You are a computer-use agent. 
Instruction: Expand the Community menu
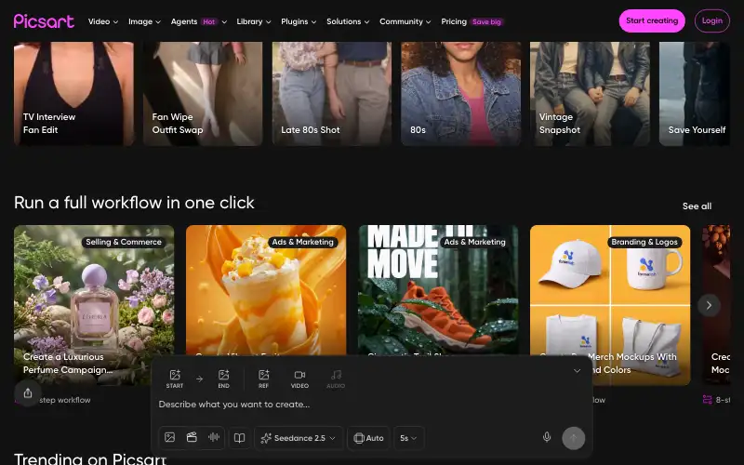405,21
